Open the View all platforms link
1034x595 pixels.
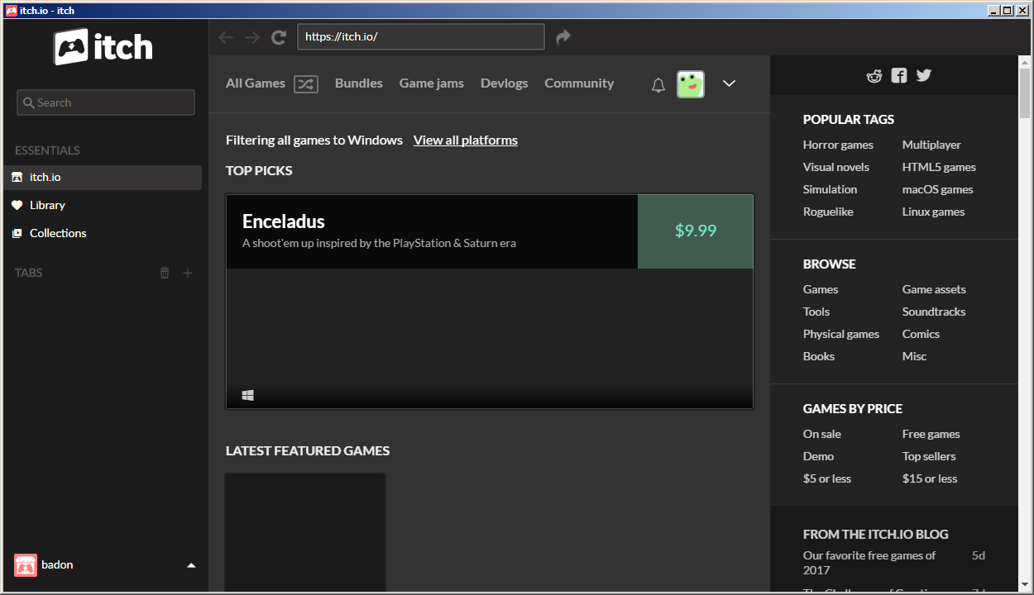[465, 140]
